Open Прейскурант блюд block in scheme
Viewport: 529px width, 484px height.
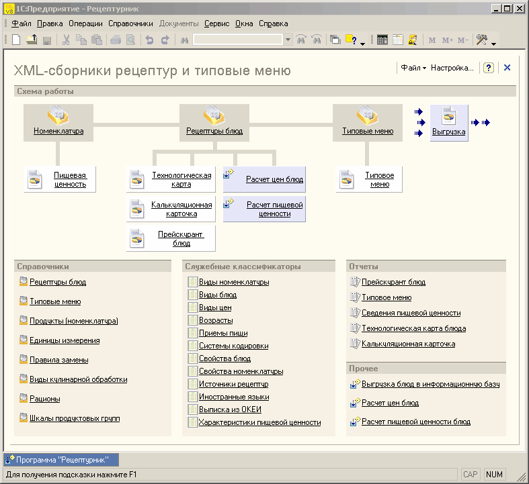coord(171,239)
